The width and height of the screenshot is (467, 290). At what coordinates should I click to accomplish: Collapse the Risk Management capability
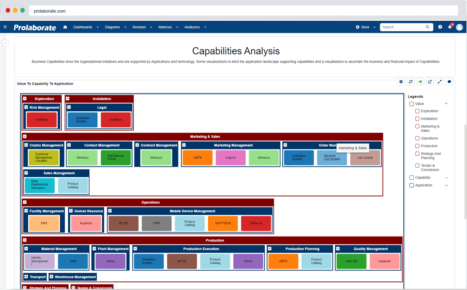tap(26, 107)
